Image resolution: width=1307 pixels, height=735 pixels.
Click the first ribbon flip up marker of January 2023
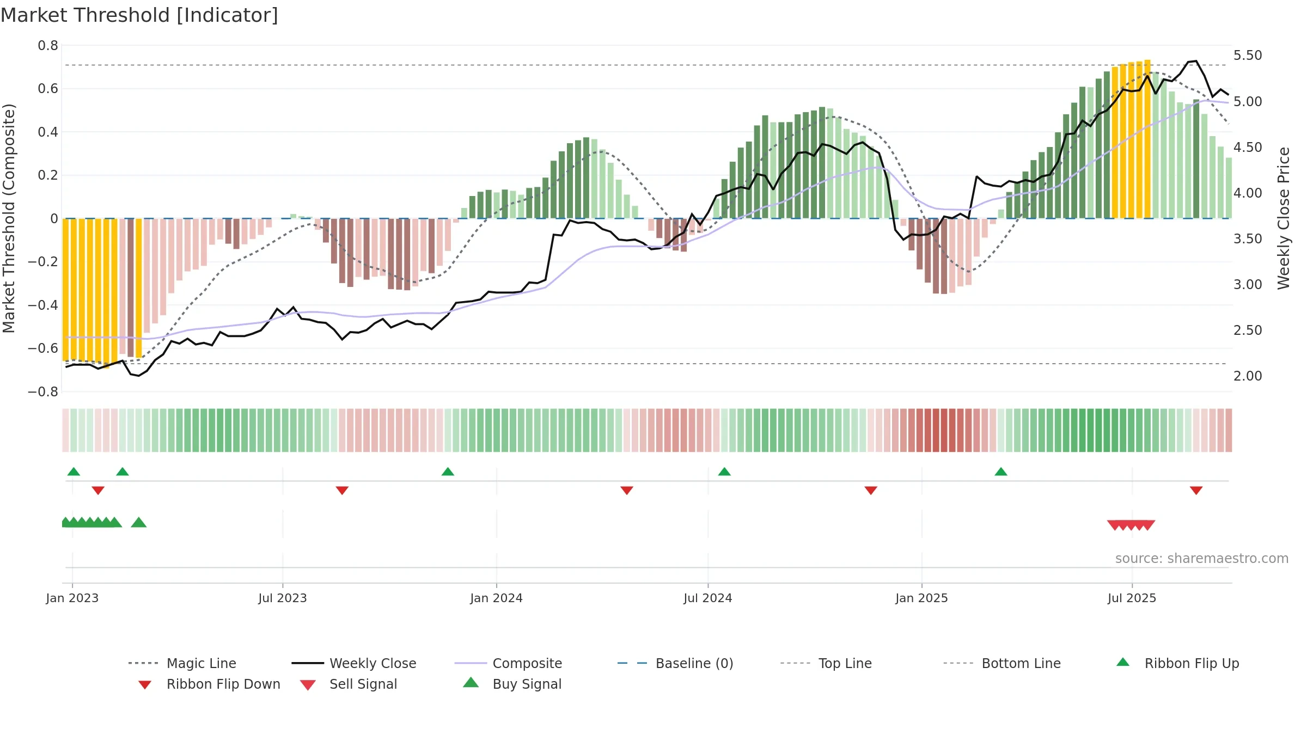[x=74, y=471]
